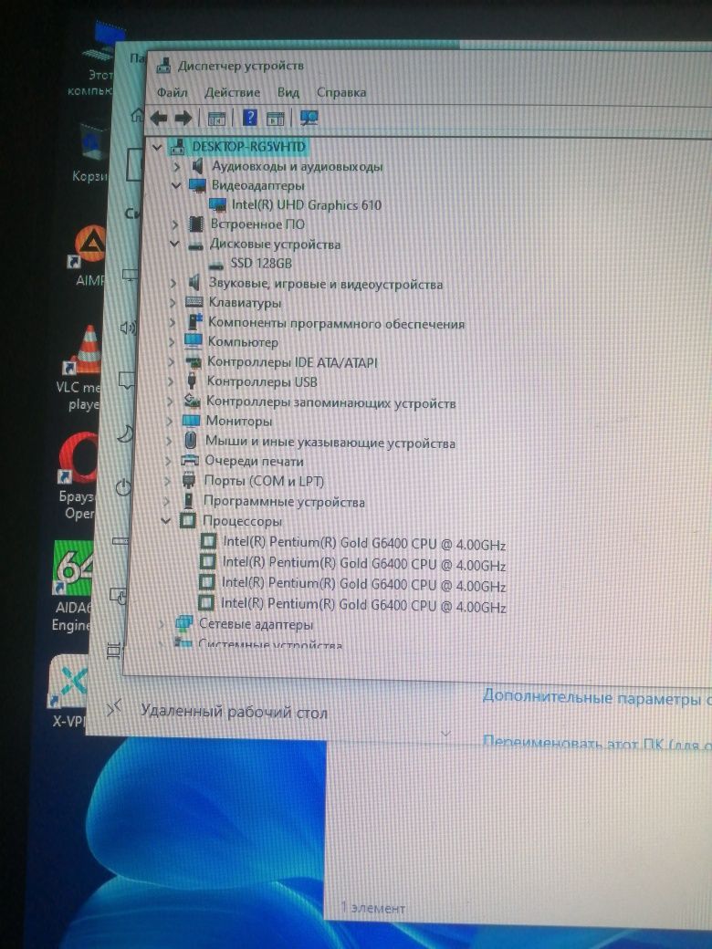Open the Файл menu
Viewport: 712px width, 949px height.
pyautogui.click(x=172, y=92)
